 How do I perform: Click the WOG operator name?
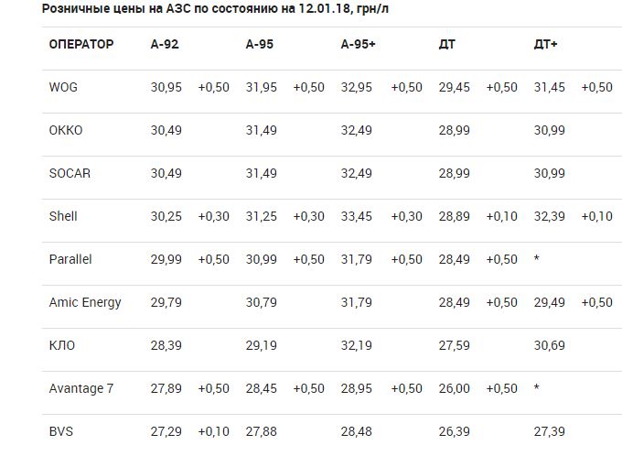pyautogui.click(x=65, y=87)
